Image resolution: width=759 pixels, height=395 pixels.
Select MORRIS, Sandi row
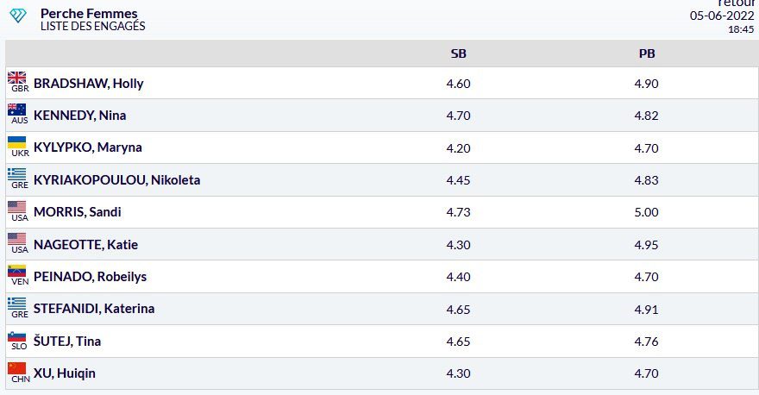click(381, 212)
